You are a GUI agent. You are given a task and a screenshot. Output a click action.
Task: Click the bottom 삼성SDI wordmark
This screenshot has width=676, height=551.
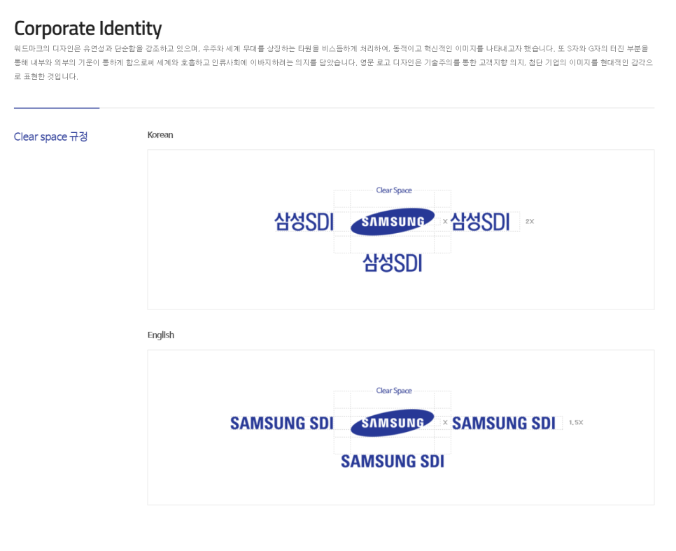tap(393, 263)
